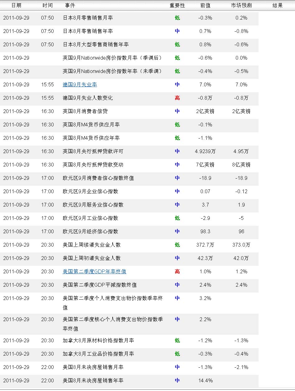Image resolution: width=295 pixels, height=391 pixels.
Task: Click the 42.0万 market forecast
Action: coord(241,258)
